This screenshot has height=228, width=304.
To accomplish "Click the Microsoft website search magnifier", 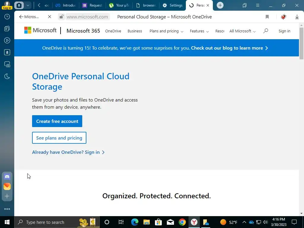I will tap(266, 31).
